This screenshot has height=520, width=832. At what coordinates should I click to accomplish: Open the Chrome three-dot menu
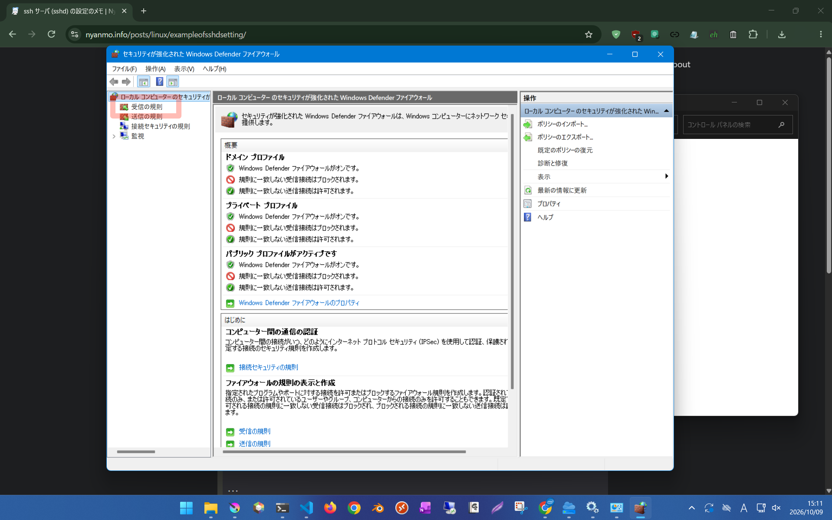(x=820, y=34)
